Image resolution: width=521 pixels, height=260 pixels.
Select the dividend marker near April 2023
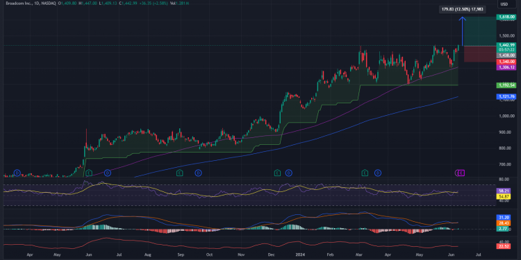[17, 173]
